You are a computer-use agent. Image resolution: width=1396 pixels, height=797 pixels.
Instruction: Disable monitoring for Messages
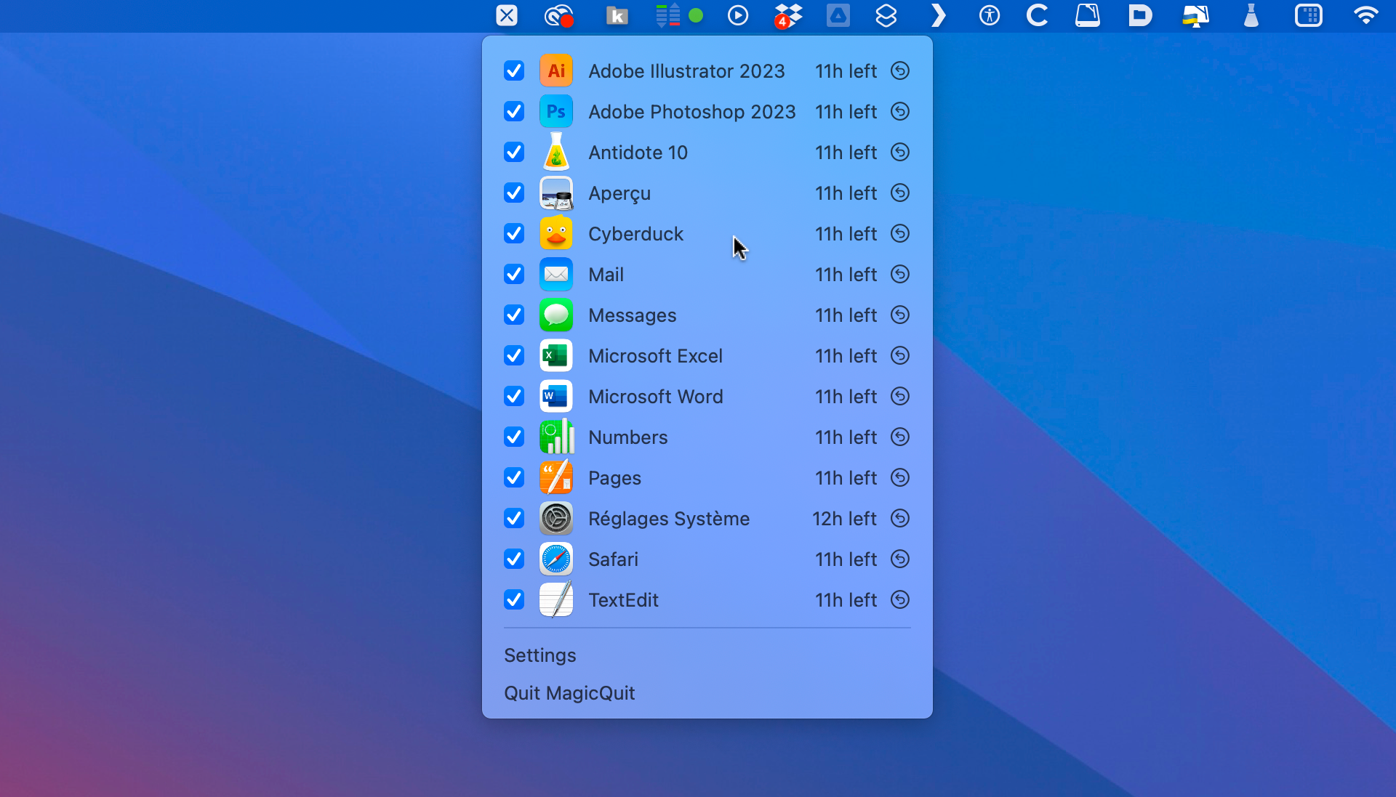point(513,315)
